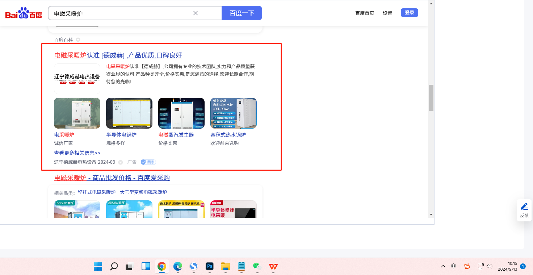Open the 半导体壁挂电采暖 product image
Viewport: 533px width, 275px height.
click(234, 209)
